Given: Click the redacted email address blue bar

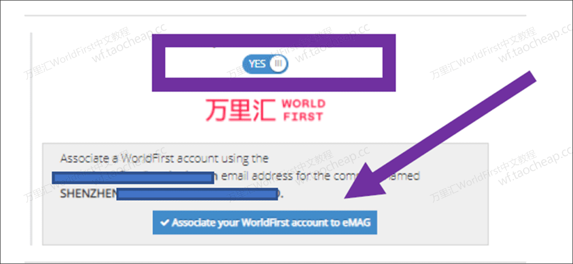Looking at the screenshot, I should (x=133, y=177).
